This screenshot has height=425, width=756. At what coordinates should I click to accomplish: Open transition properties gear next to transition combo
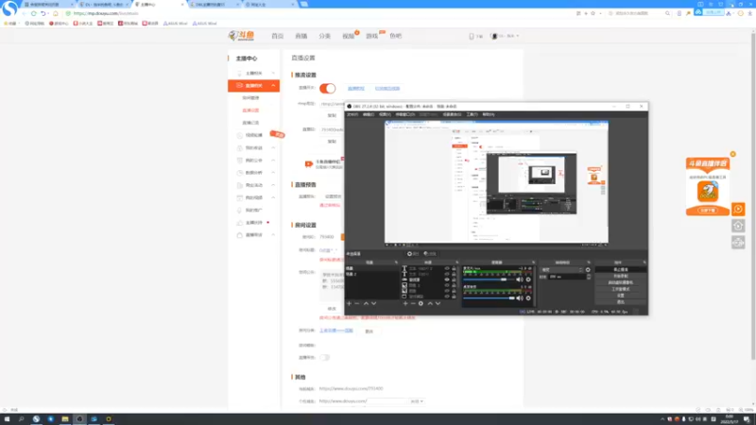point(588,270)
